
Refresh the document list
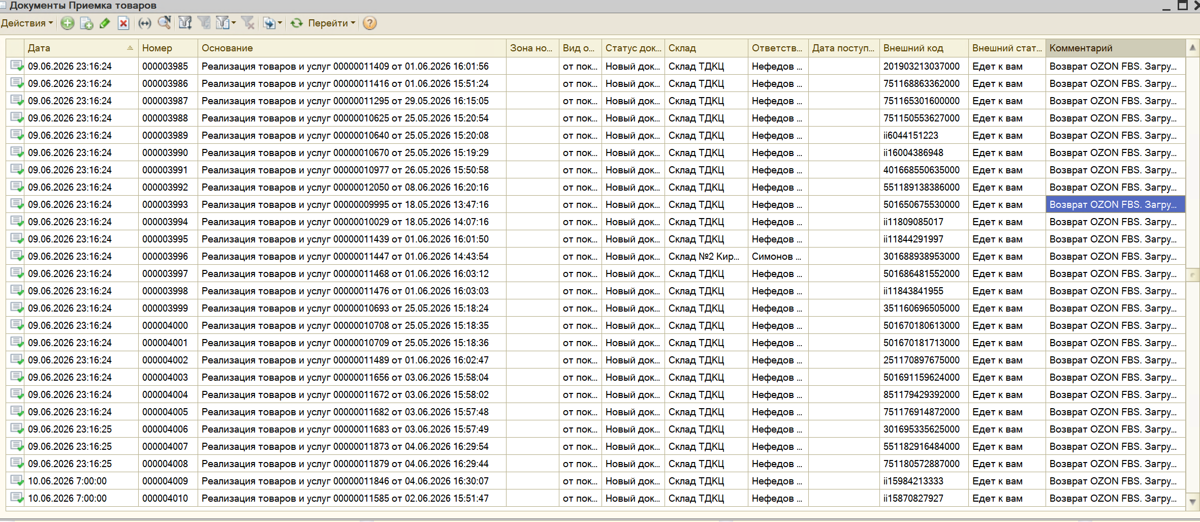(297, 23)
